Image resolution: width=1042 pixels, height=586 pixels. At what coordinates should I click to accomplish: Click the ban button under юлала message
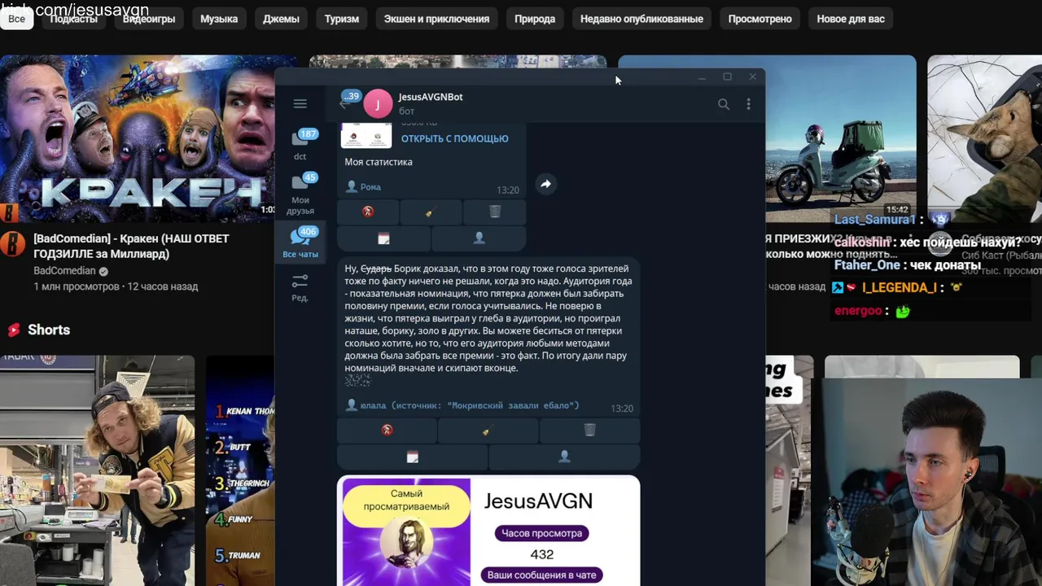(x=387, y=430)
